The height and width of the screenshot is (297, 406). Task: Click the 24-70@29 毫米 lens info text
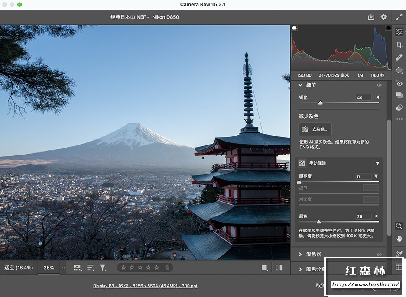334,75
